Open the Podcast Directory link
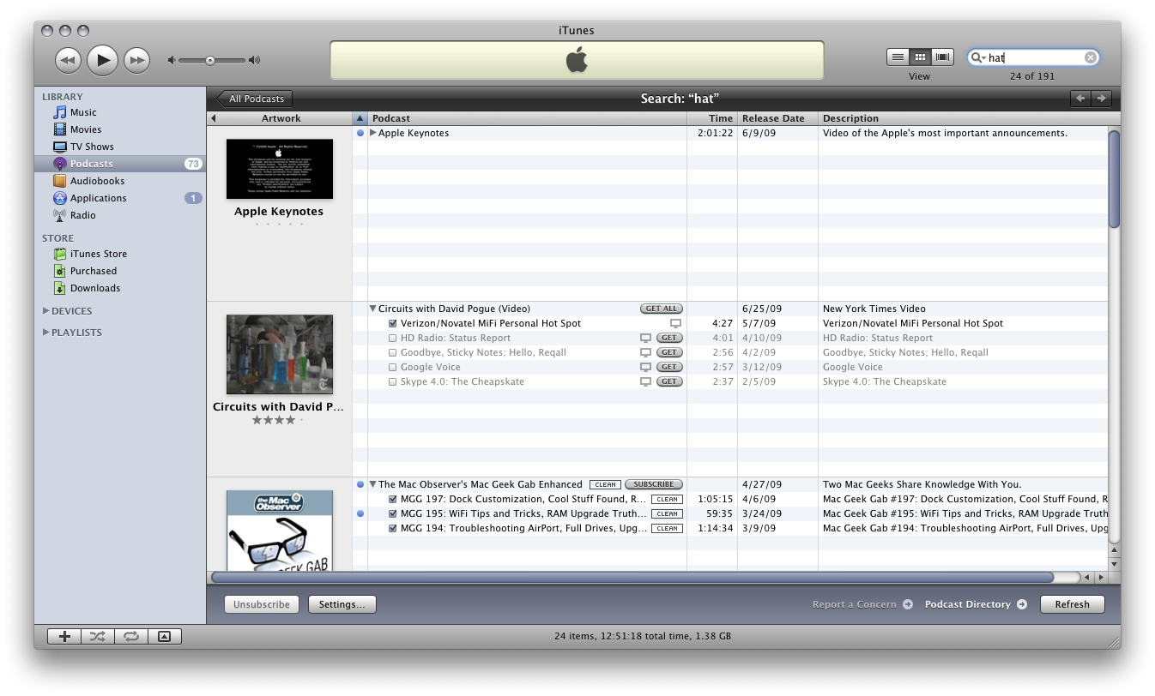 pos(976,604)
